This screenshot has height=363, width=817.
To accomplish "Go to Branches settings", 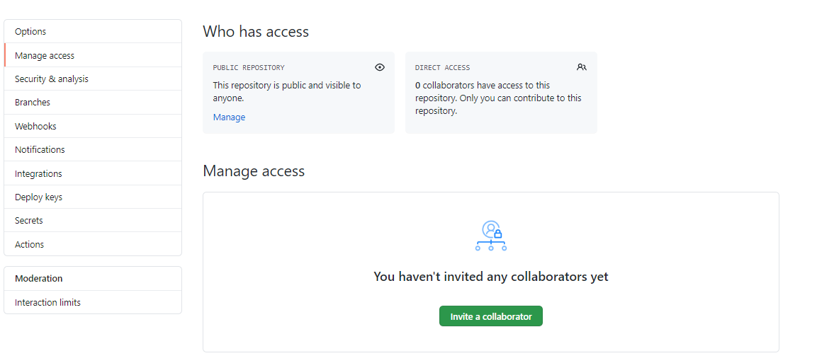I will 93,103.
